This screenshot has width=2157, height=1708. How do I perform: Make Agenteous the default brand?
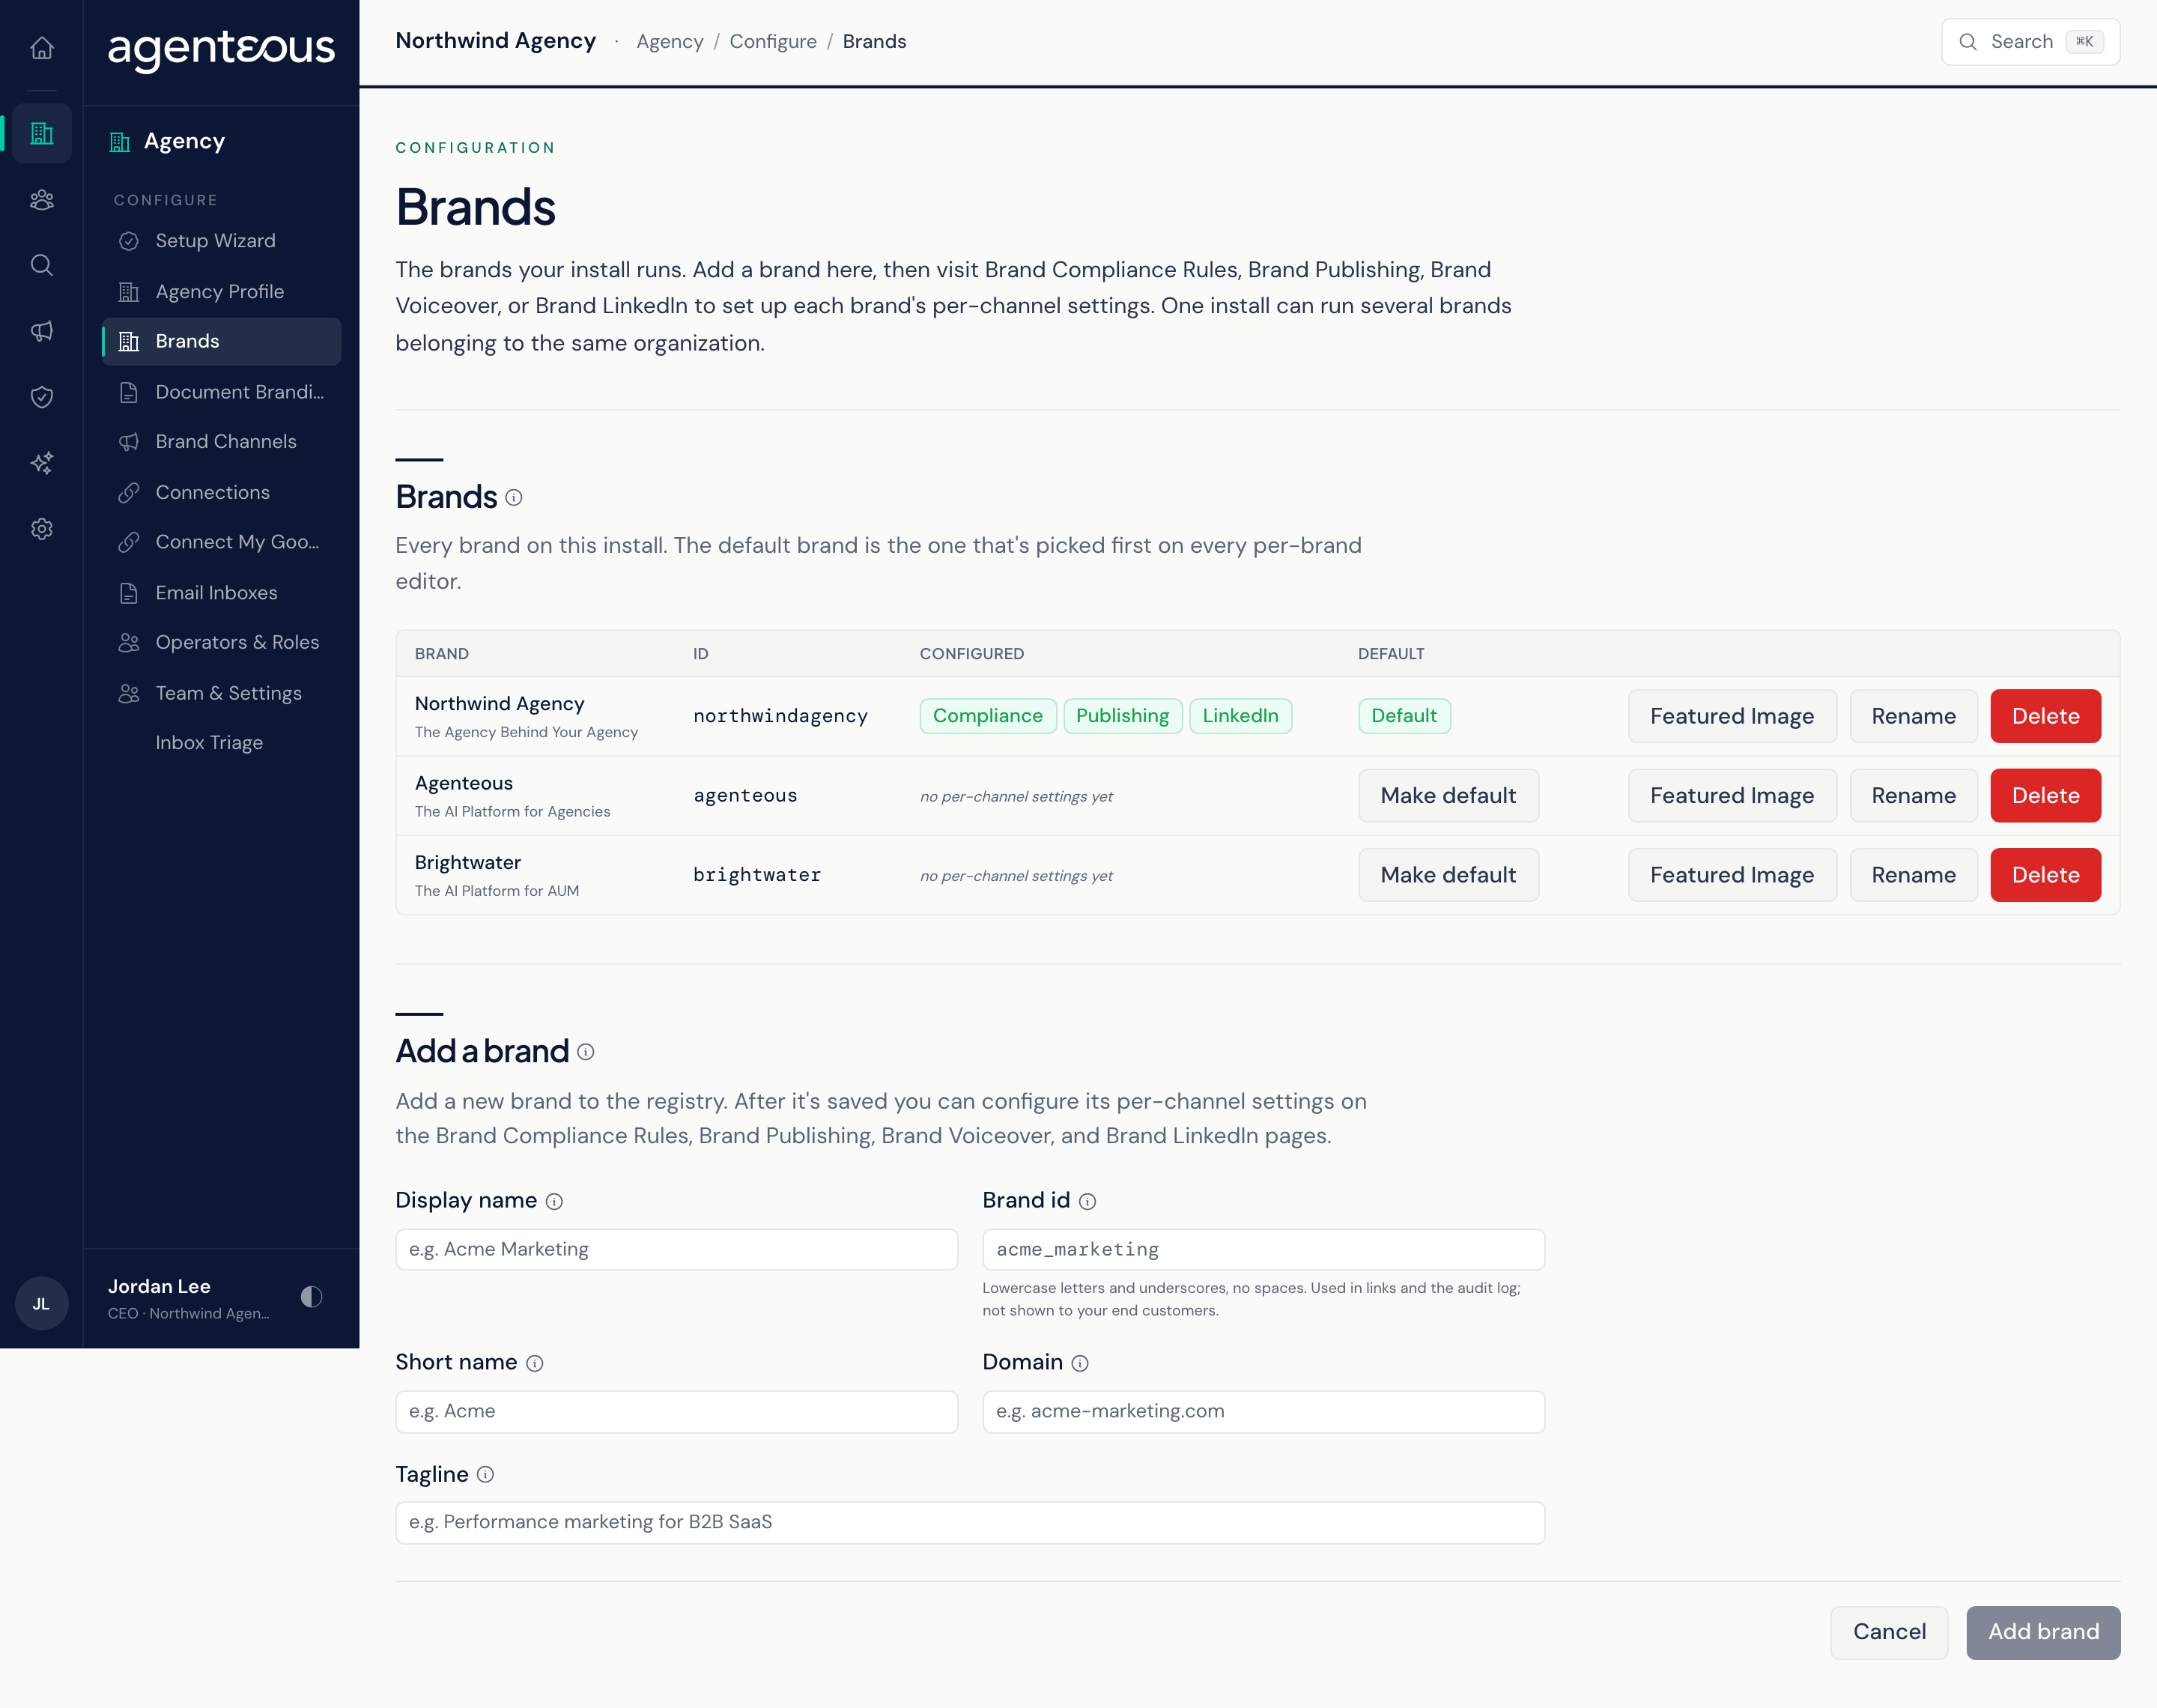(1447, 795)
